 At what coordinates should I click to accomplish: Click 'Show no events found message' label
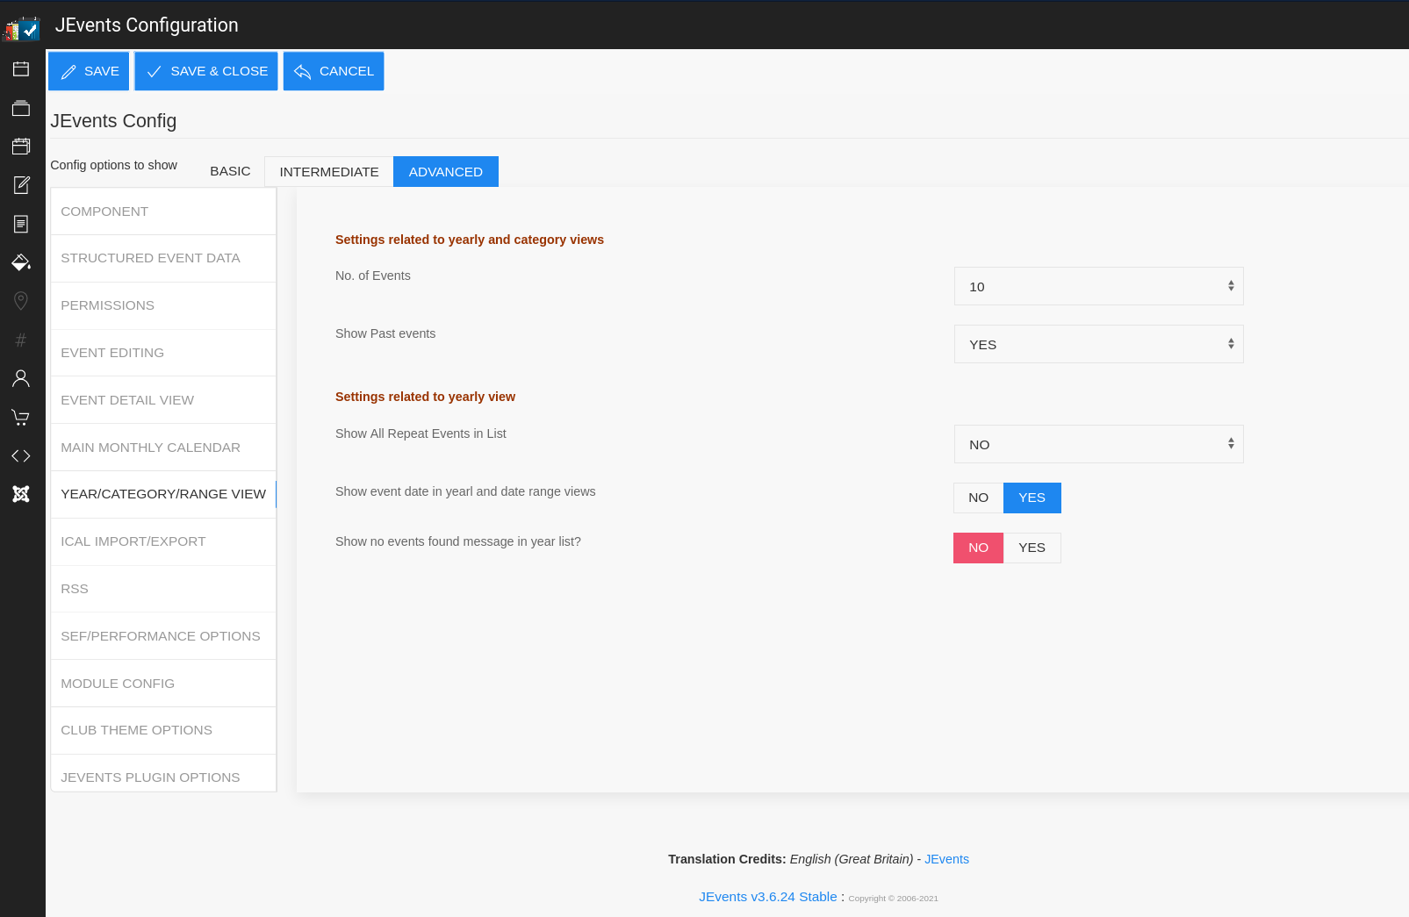click(x=458, y=541)
